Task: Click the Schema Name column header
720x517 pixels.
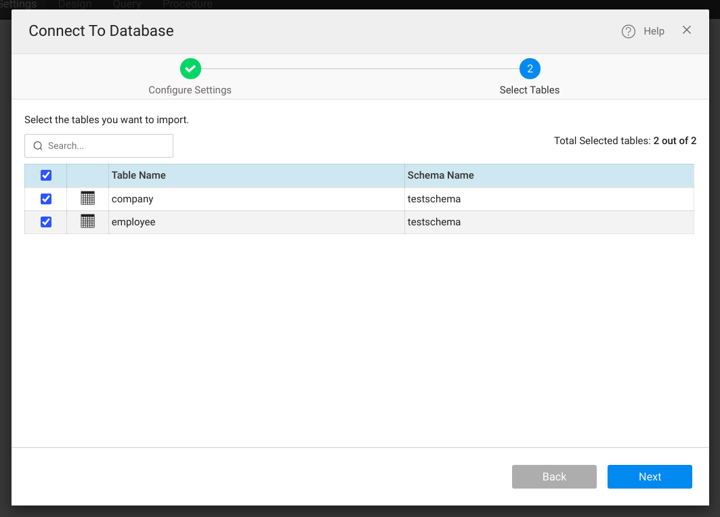Action: point(440,175)
